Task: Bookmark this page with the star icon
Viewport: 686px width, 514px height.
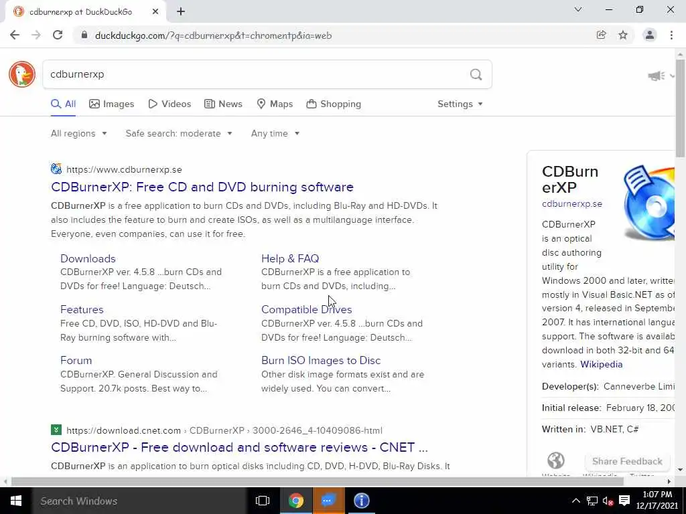Action: click(x=623, y=35)
